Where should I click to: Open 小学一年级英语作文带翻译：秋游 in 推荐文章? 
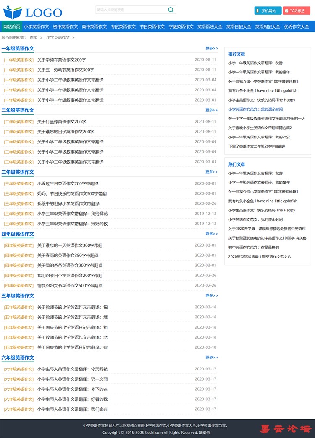(x=255, y=63)
